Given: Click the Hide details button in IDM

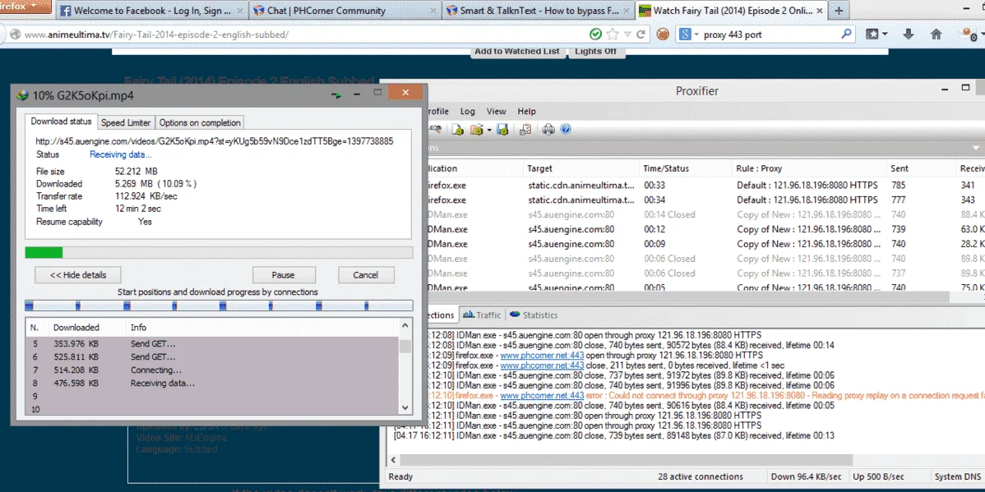Looking at the screenshot, I should pos(78,275).
